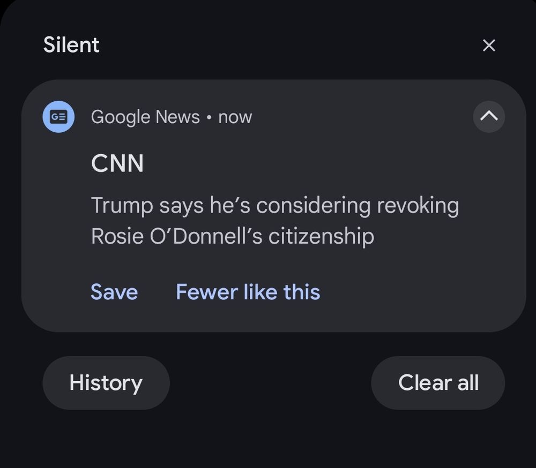
Task: Tap the Google News app name label
Action: tap(145, 117)
